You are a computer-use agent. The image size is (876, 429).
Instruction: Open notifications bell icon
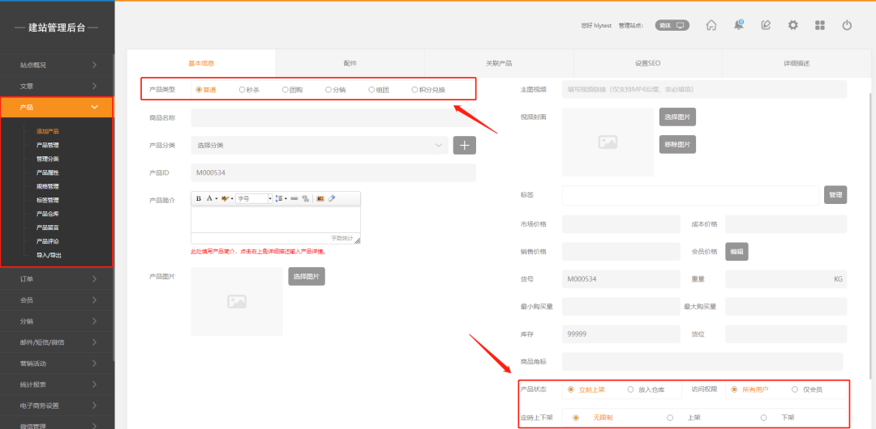[738, 25]
